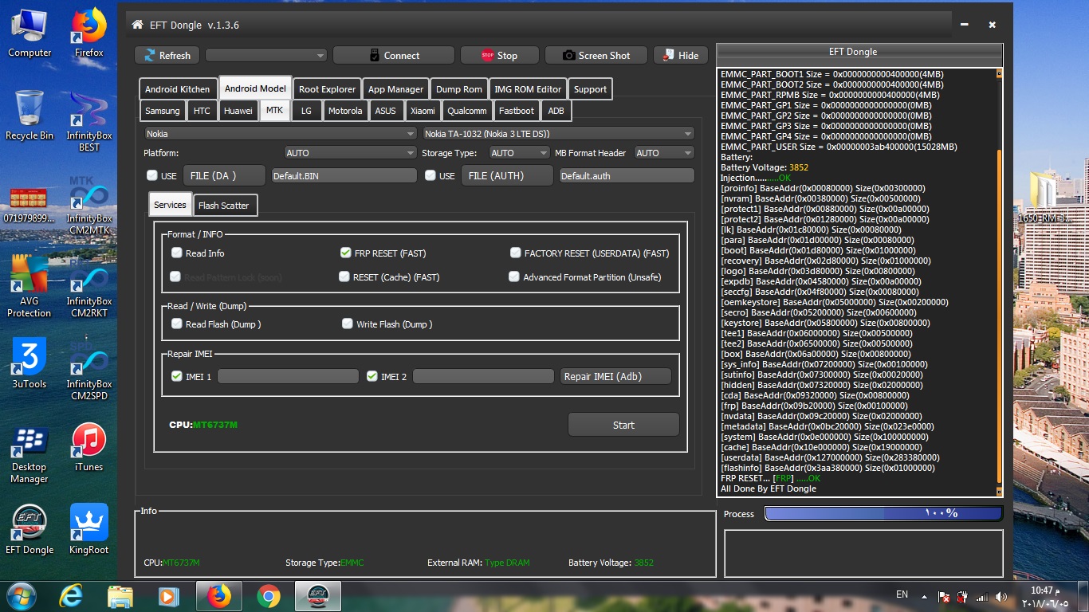Open the Flash Scatter tab
The width and height of the screenshot is (1089, 612).
click(x=224, y=206)
